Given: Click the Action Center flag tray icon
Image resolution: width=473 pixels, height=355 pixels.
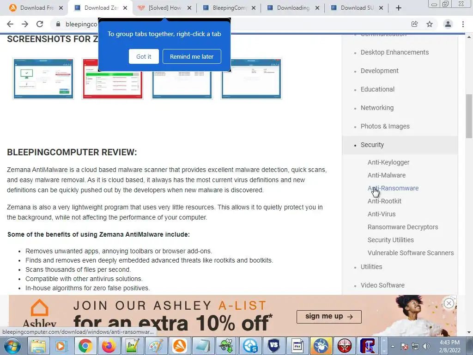Looking at the screenshot, I should [x=404, y=346].
